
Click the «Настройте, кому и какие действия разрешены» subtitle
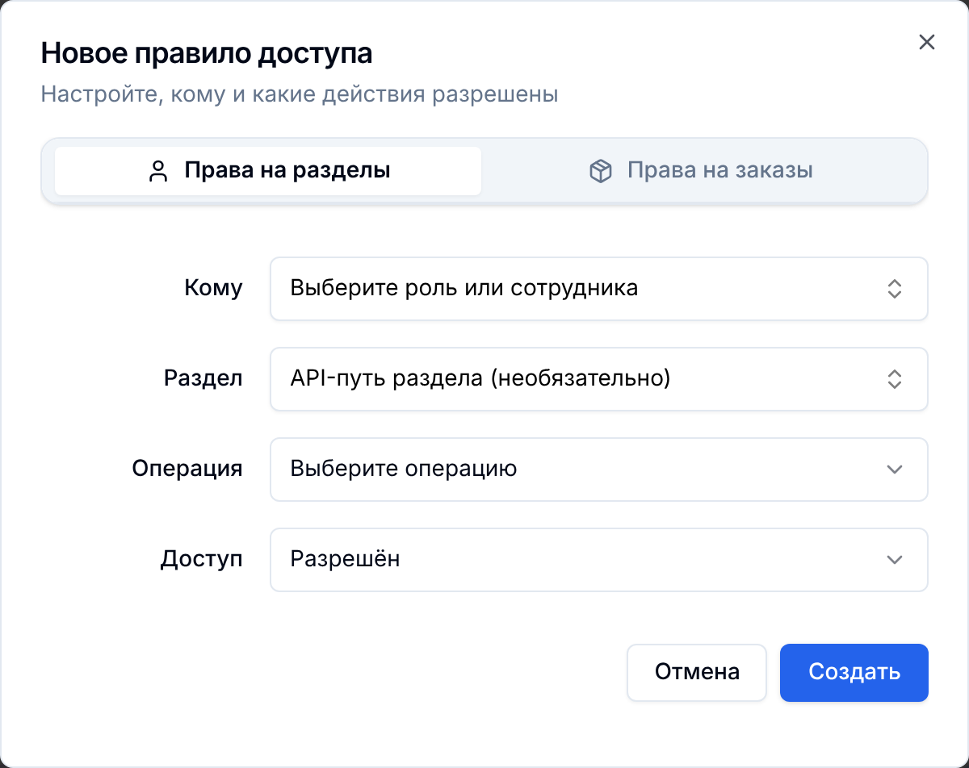(x=300, y=94)
